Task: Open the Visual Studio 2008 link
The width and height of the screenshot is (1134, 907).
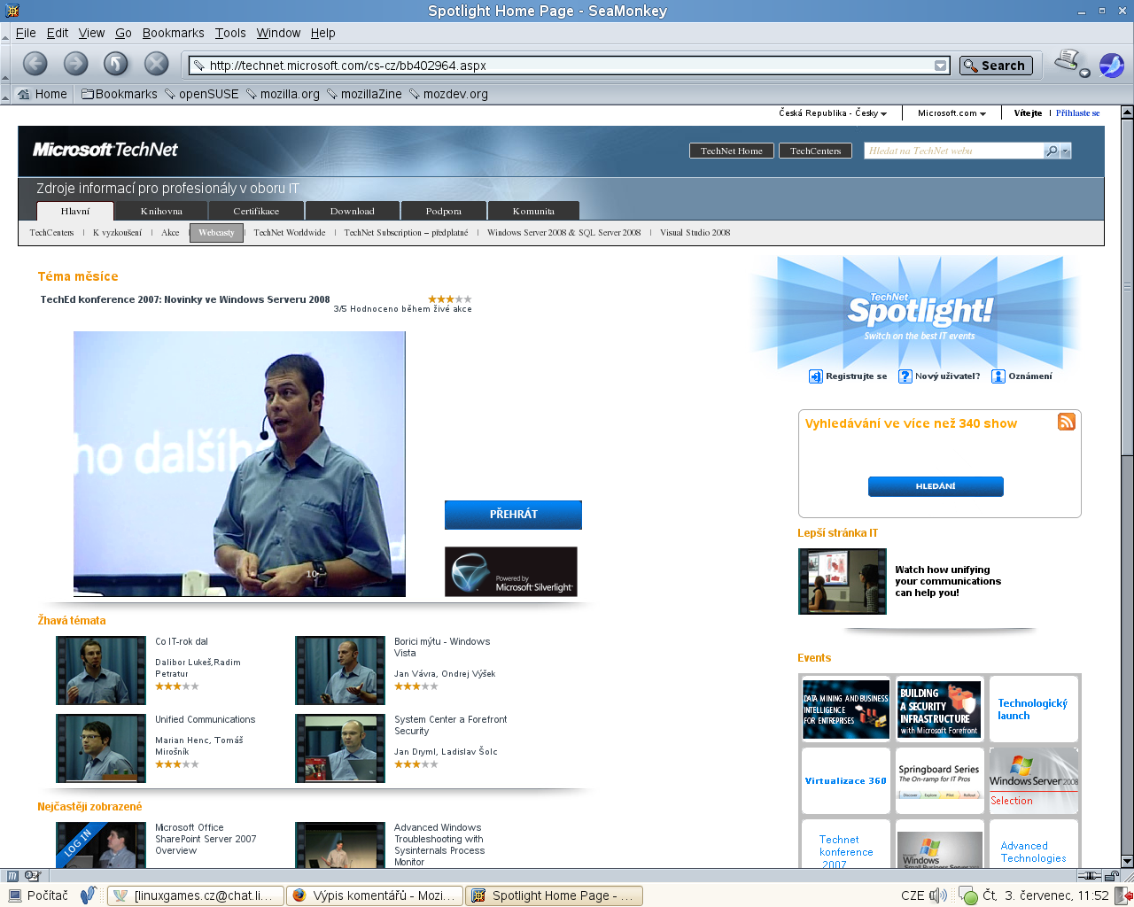Action: pyautogui.click(x=695, y=233)
